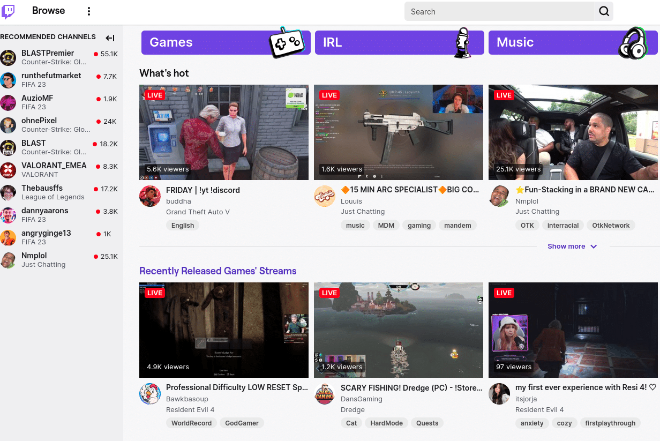The height and width of the screenshot is (441, 660).
Task: Open buddha channel name link
Action: click(x=178, y=201)
